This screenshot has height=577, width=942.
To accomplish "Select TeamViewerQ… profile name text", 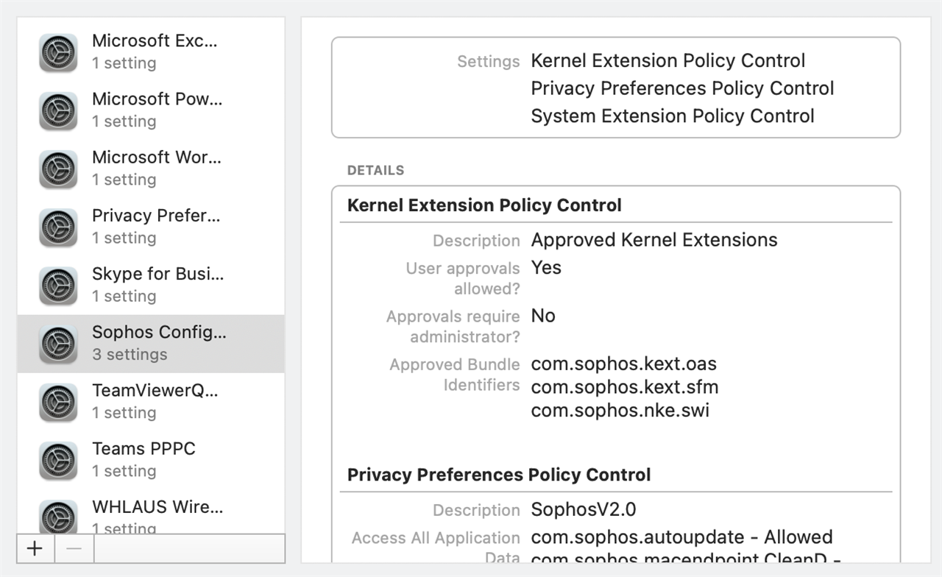I will (155, 390).
